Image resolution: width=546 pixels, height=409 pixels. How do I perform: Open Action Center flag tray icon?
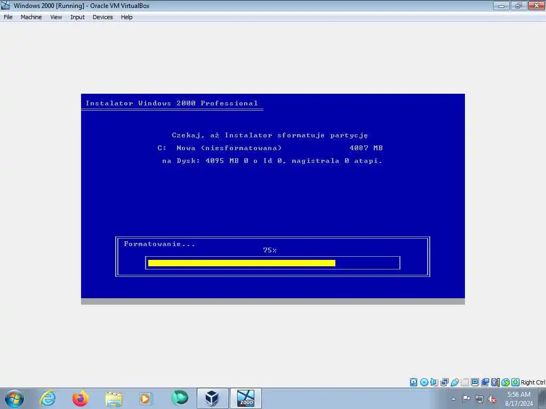pos(466,398)
